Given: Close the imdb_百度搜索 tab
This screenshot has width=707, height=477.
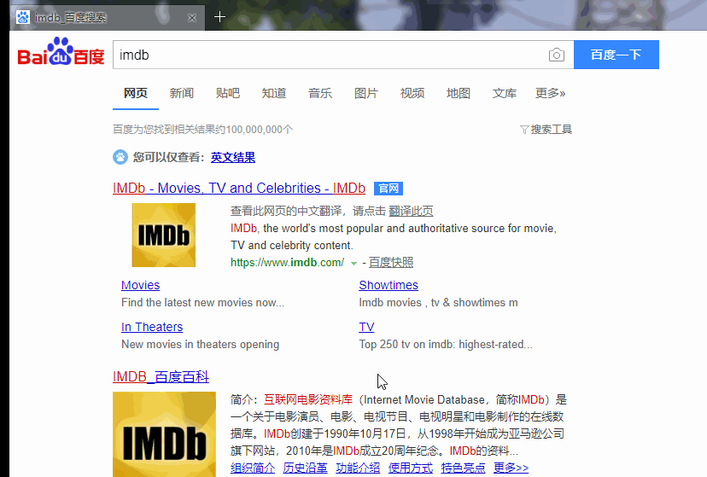Looking at the screenshot, I should tap(192, 18).
